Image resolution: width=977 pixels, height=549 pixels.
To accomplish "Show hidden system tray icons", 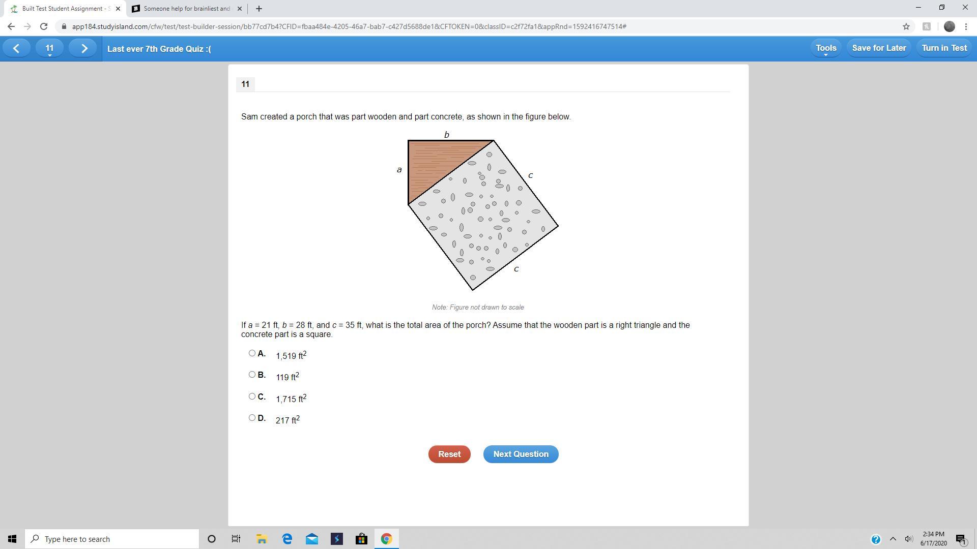I will [x=893, y=539].
